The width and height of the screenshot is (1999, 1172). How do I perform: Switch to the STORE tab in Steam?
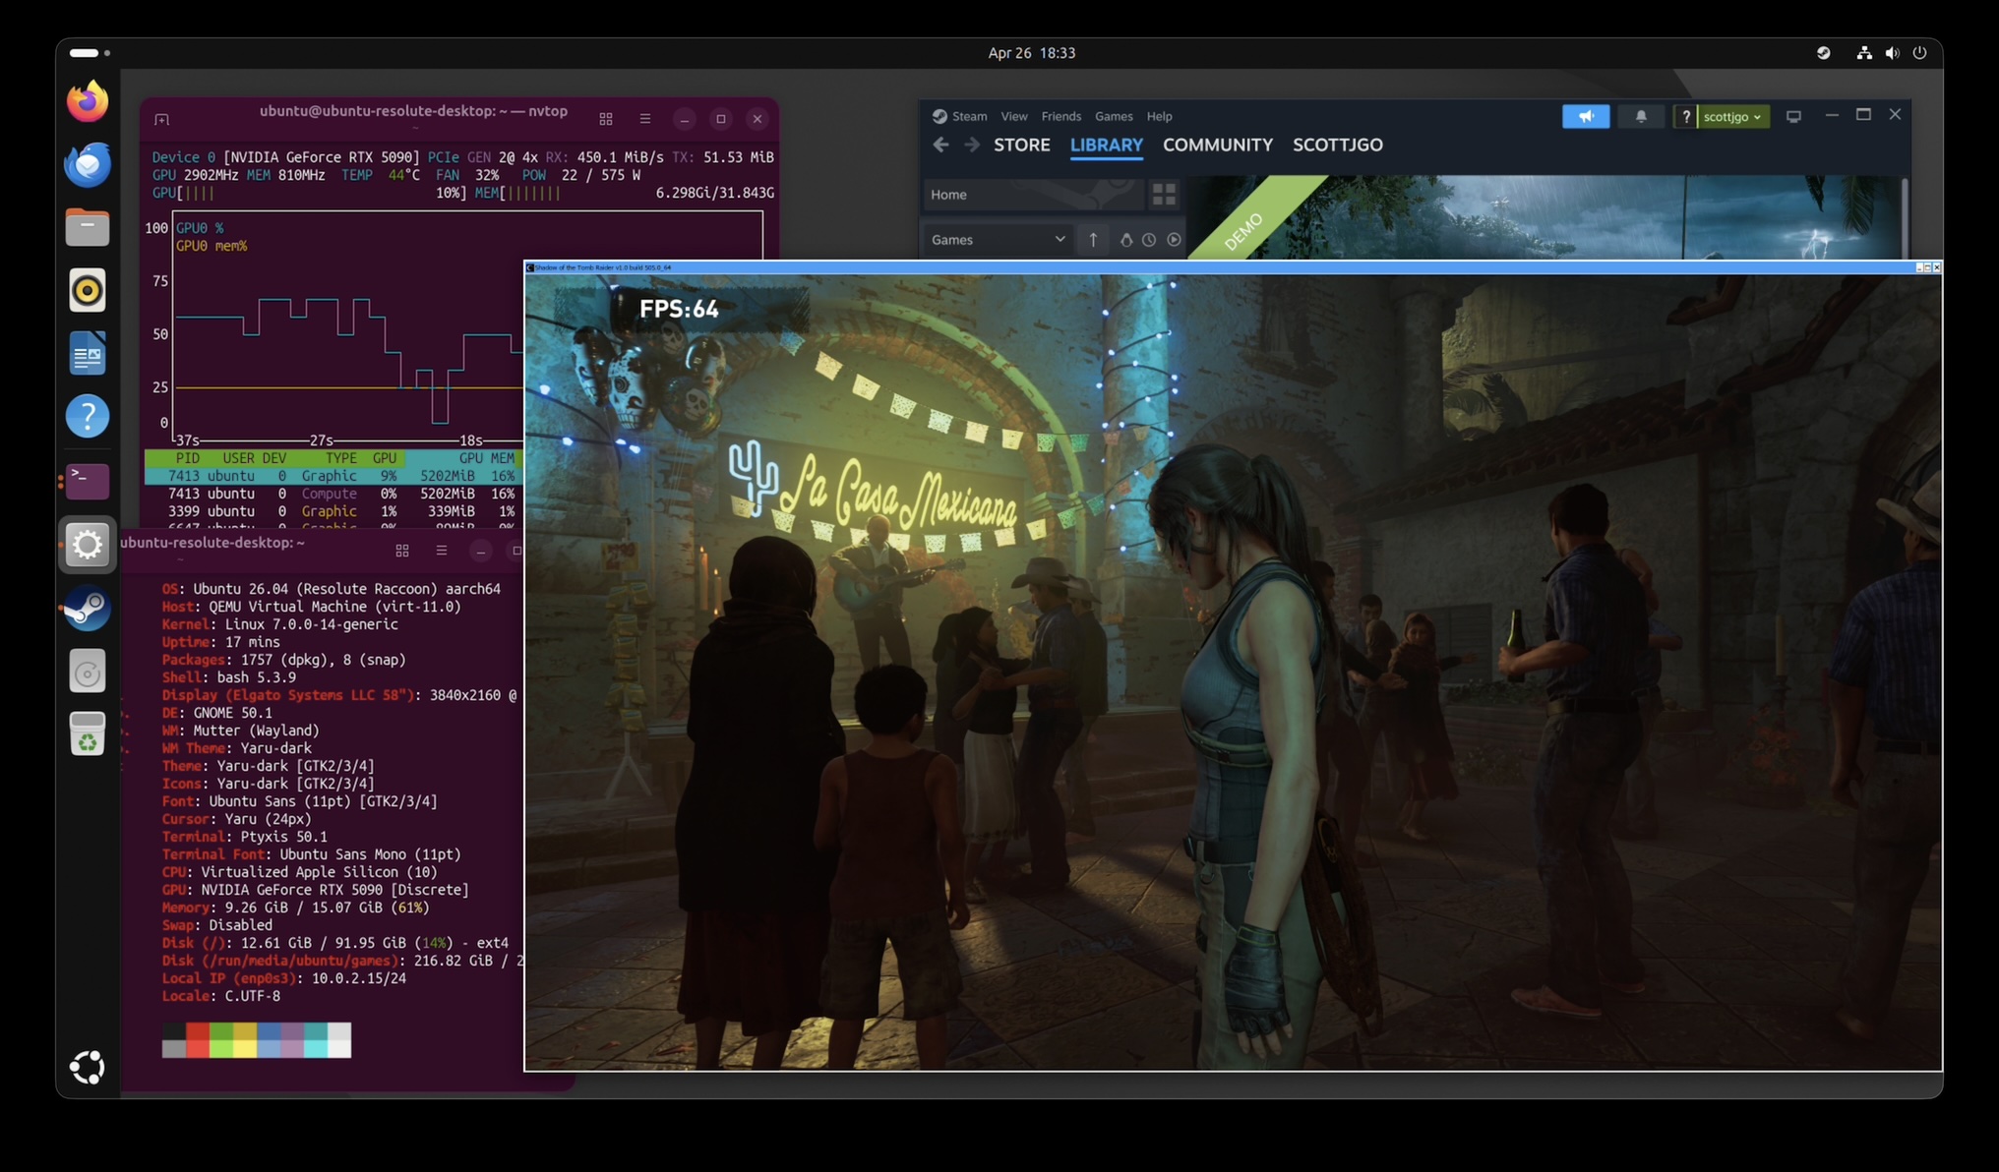coord(1021,145)
